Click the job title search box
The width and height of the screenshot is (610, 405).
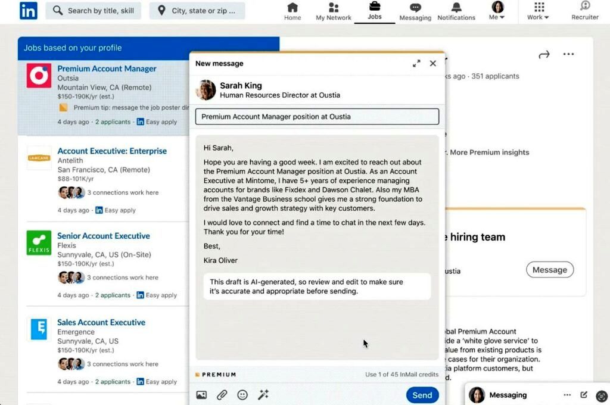tap(94, 11)
